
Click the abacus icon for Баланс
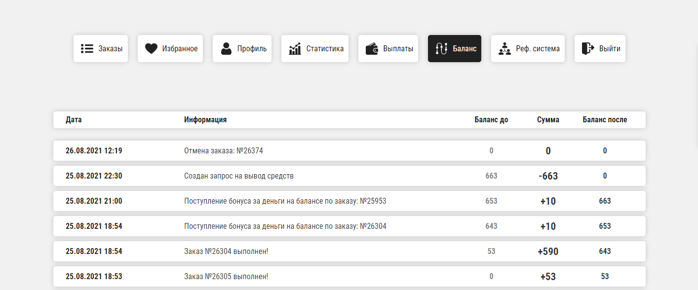click(441, 49)
